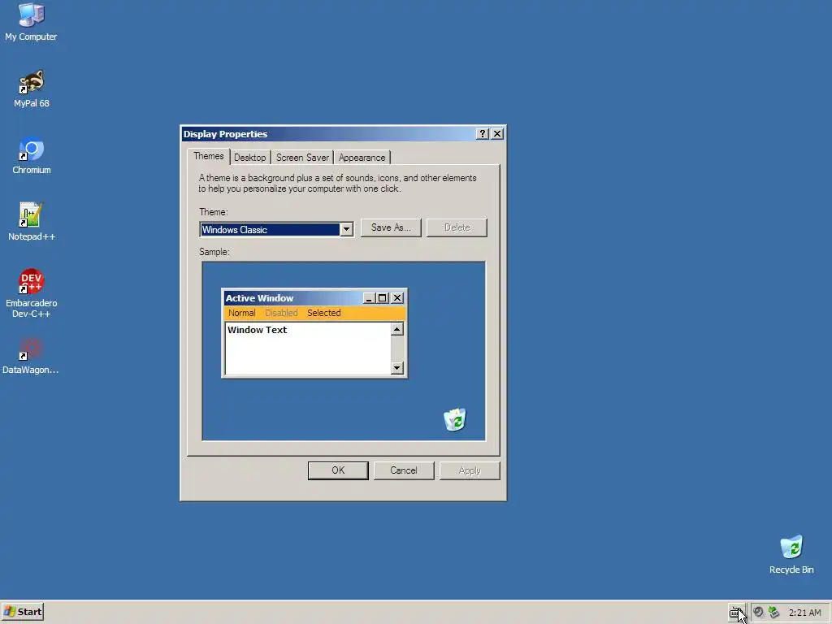This screenshot has width=832, height=624.
Task: Click the Selected menu item in sample
Action: coord(323,313)
